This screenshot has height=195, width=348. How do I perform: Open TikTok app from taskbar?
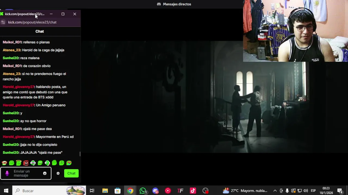click(193, 191)
